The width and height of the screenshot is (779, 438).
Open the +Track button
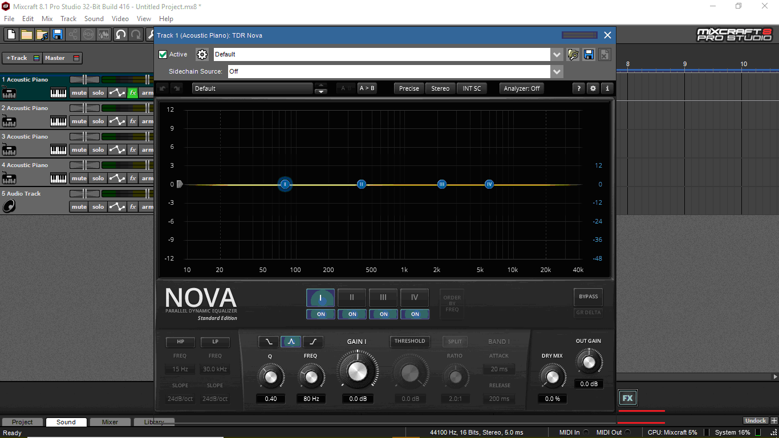22,58
